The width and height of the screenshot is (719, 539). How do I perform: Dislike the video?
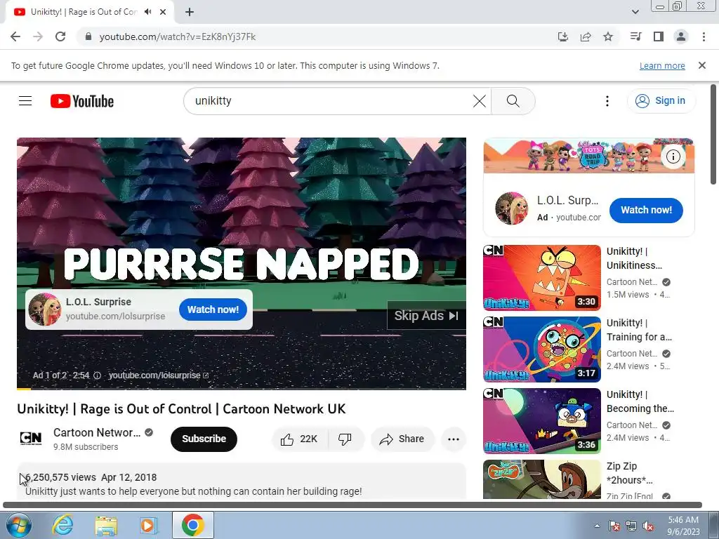[x=345, y=439]
